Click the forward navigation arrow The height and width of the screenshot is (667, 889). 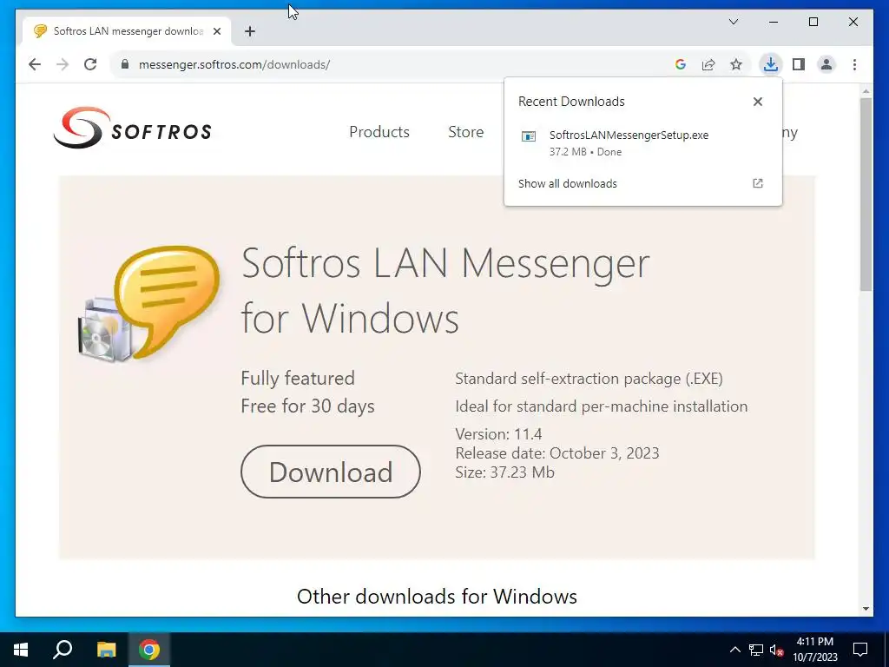point(63,64)
